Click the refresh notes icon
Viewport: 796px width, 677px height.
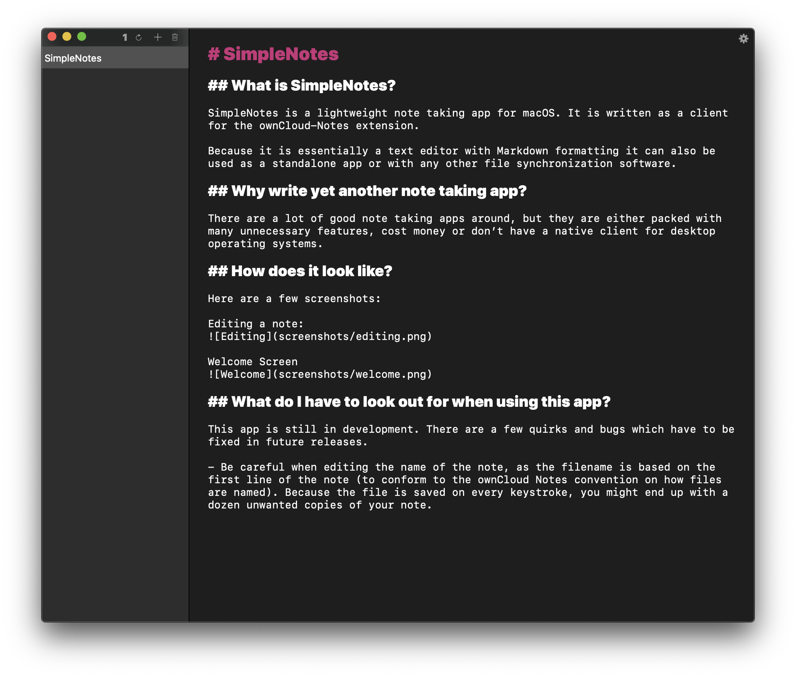[x=139, y=37]
